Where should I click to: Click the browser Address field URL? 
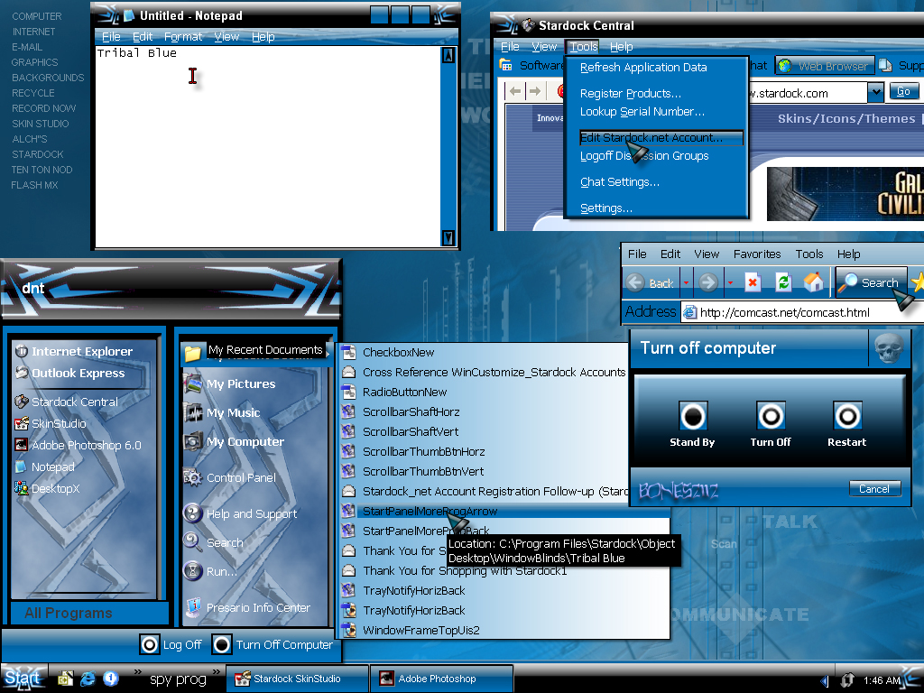tap(784, 312)
